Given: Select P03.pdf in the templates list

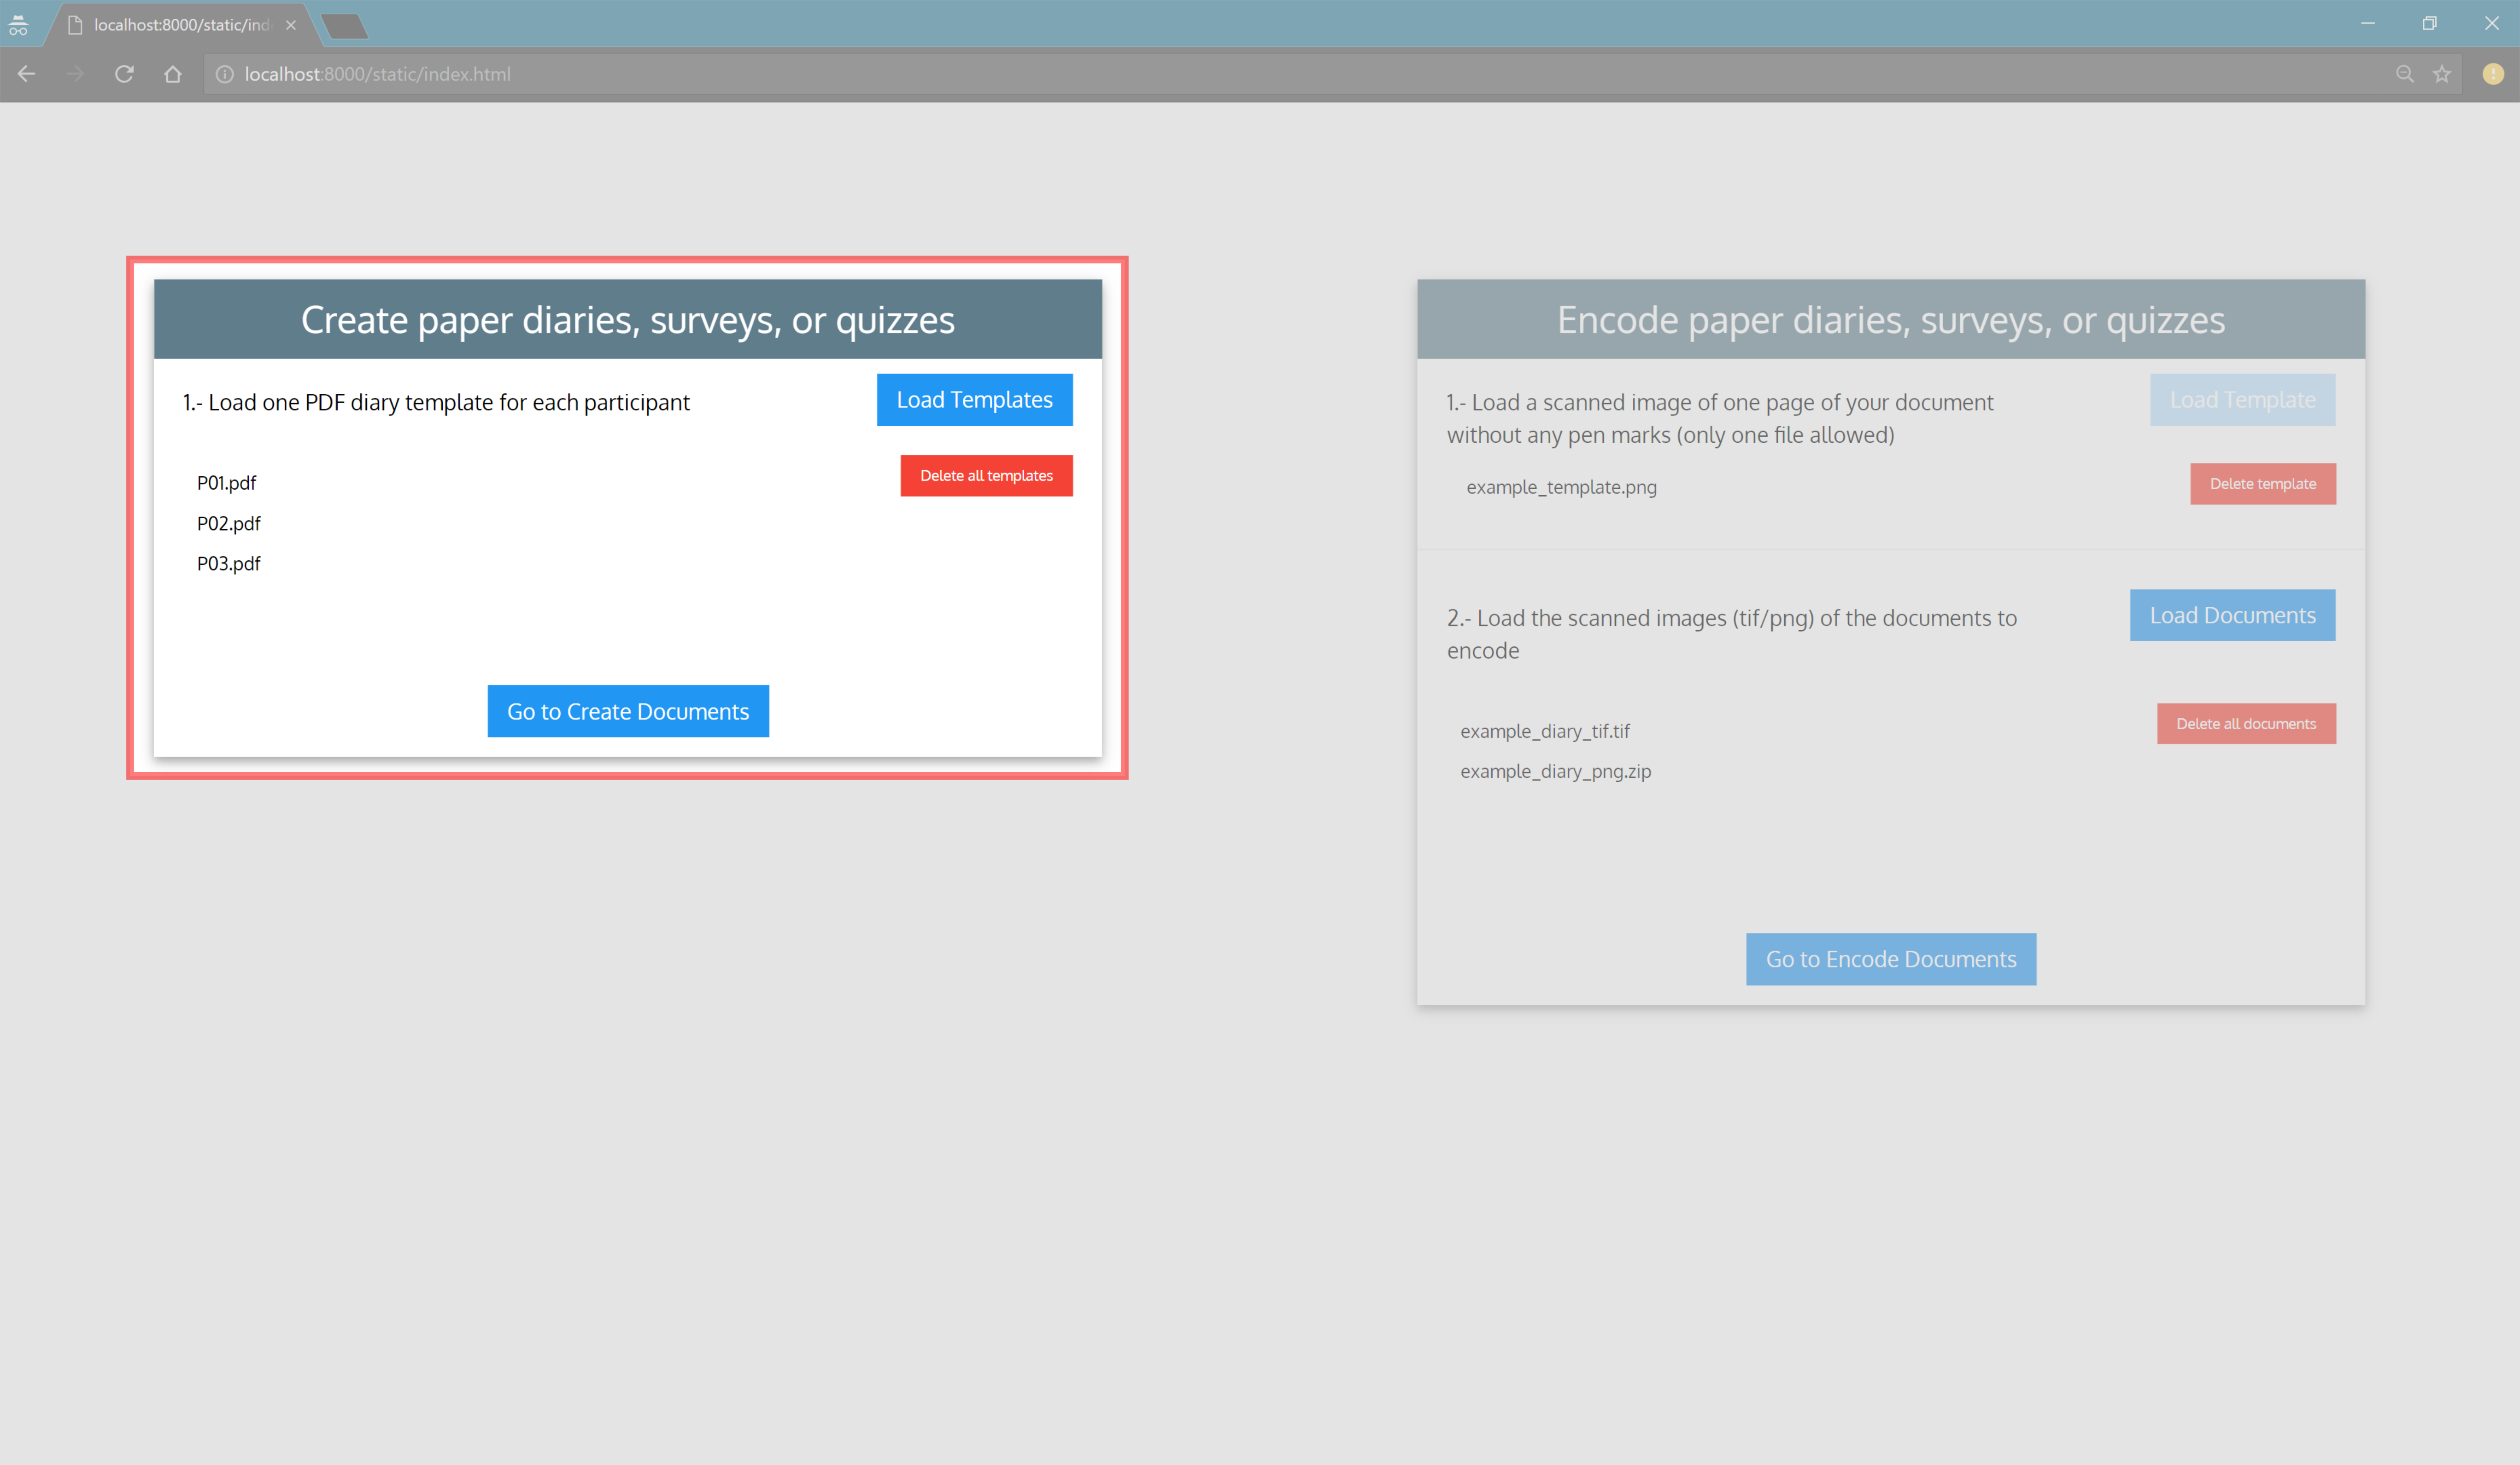Looking at the screenshot, I should (229, 563).
